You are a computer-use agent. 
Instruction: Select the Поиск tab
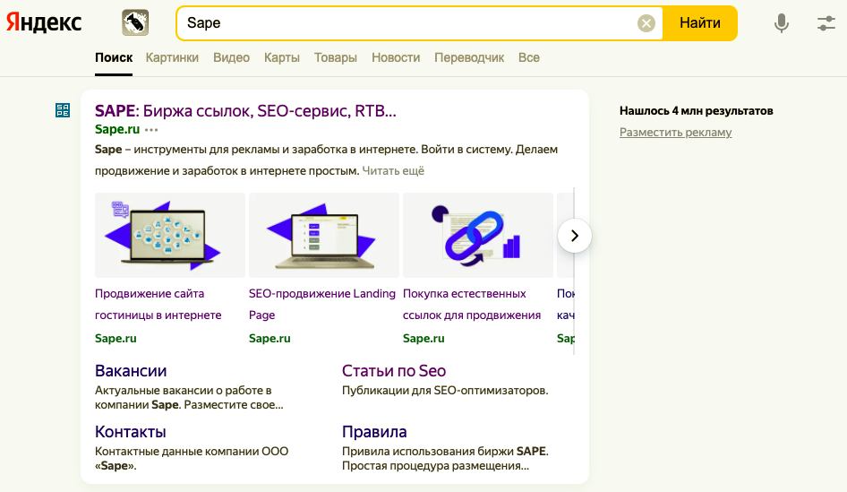click(x=114, y=58)
